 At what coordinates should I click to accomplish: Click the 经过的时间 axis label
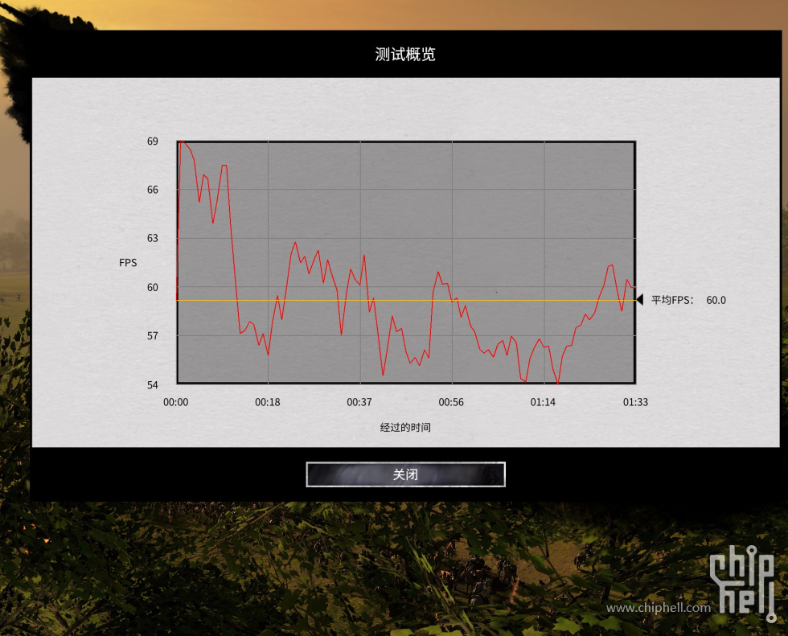coord(405,428)
